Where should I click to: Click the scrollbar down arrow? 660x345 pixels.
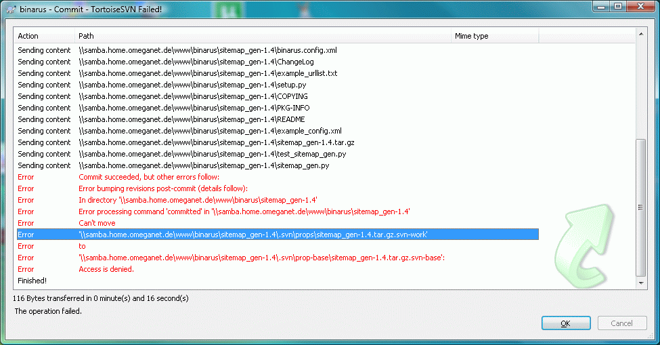[x=640, y=283]
